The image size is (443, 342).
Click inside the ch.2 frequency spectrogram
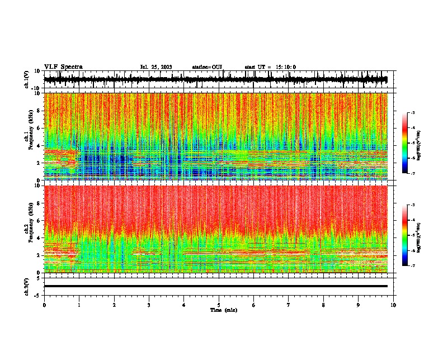[x=215, y=229]
